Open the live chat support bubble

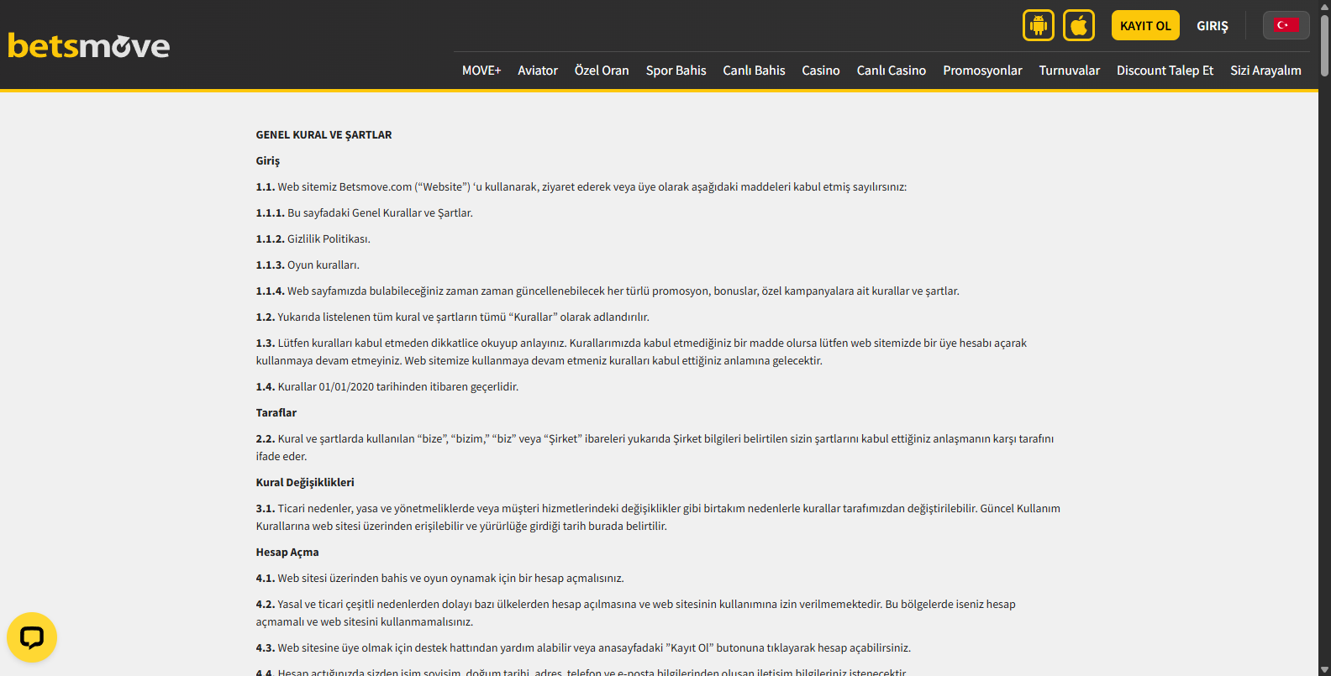[32, 637]
